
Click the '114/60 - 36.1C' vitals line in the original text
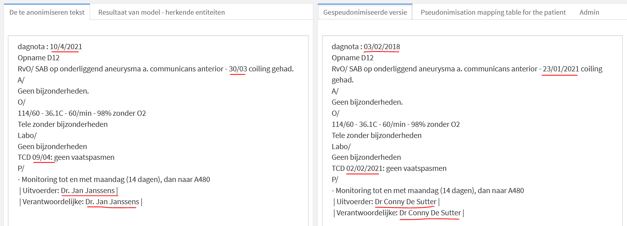click(82, 113)
